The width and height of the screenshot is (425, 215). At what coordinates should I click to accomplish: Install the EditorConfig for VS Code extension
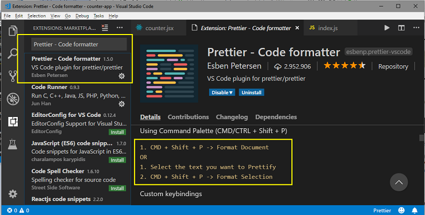click(117, 132)
